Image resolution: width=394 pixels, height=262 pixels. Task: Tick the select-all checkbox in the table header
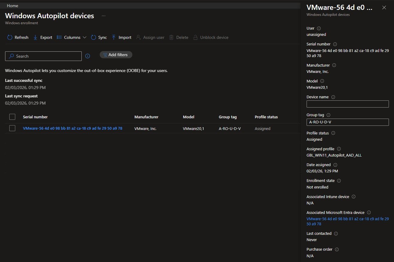tap(12, 117)
